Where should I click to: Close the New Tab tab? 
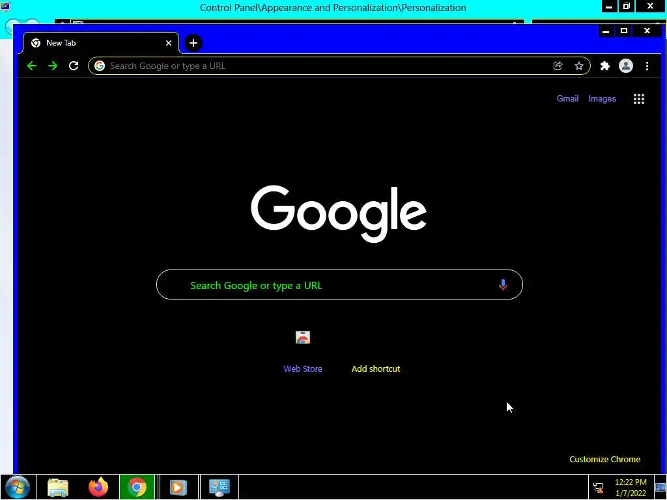[x=169, y=43]
